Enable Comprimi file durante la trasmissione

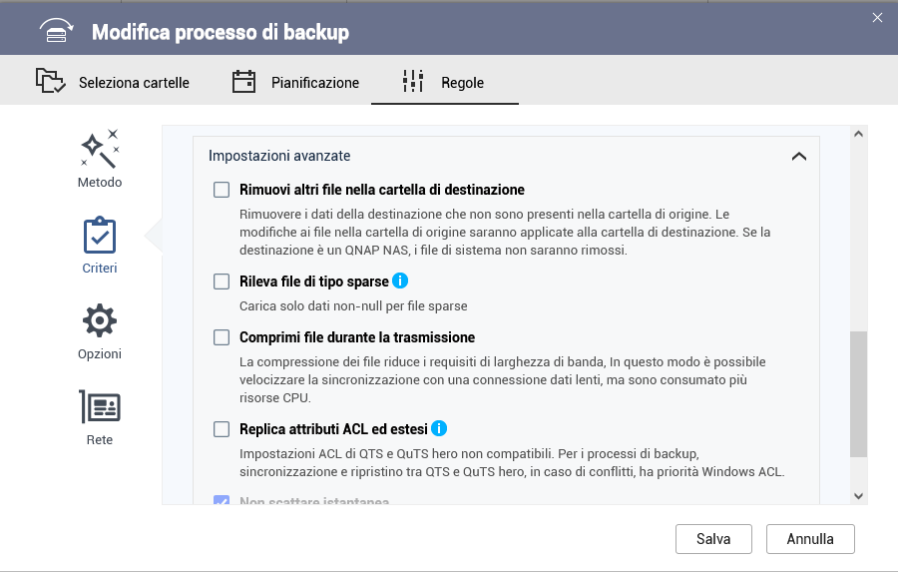pos(222,337)
